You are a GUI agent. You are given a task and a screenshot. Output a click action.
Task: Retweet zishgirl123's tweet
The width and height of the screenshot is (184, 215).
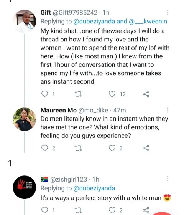tap(78, 210)
